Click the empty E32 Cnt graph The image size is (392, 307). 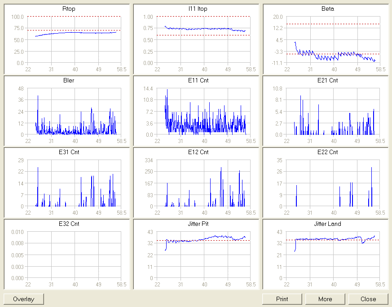pyautogui.click(x=74, y=255)
